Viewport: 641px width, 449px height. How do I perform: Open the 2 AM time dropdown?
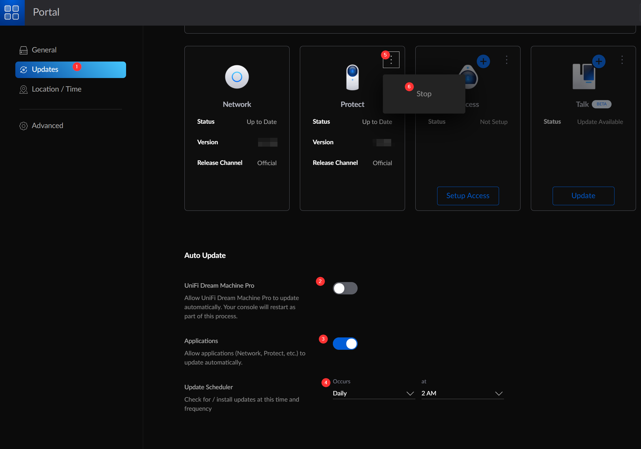tap(462, 393)
